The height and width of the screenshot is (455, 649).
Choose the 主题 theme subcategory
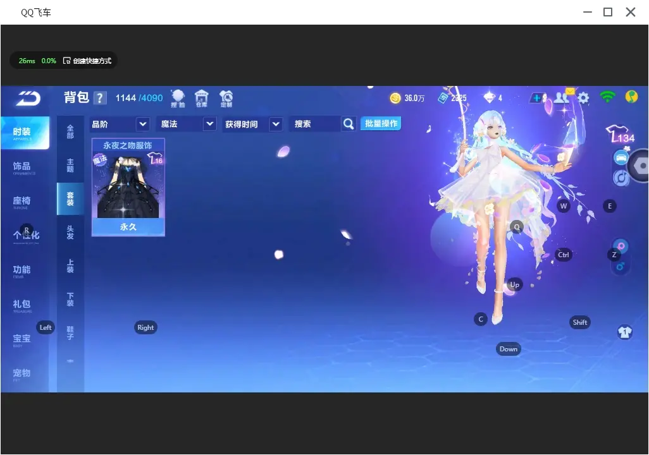[70, 166]
